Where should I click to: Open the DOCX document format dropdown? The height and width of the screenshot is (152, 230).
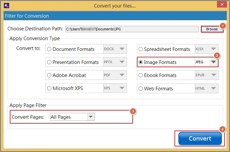coord(115,49)
